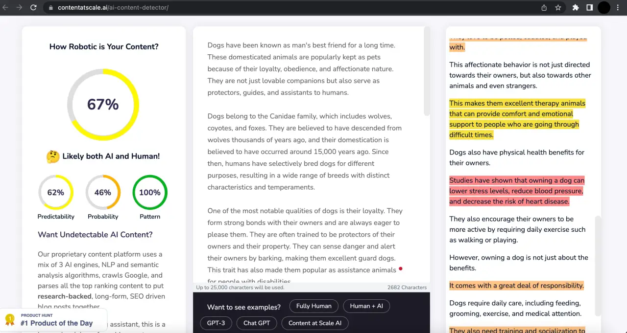Click the heading "Want Undetectable AI Content?"
The width and height of the screenshot is (627, 333).
coord(95,235)
